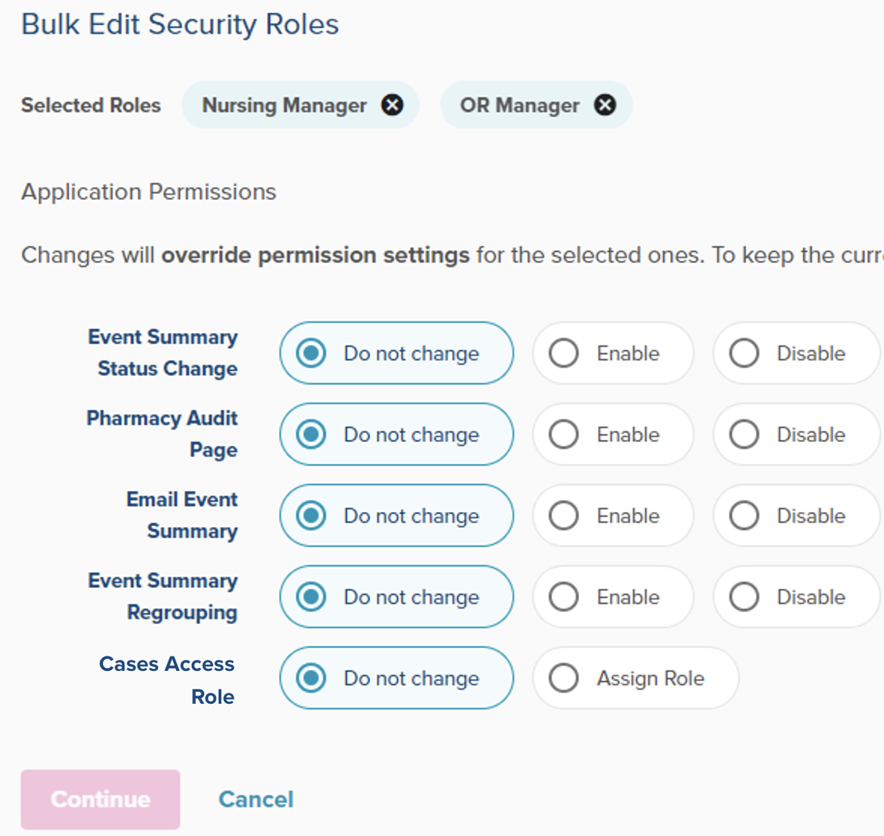The image size is (884, 836).
Task: Select Disable for Event Summary Status Change
Action: 796,354
